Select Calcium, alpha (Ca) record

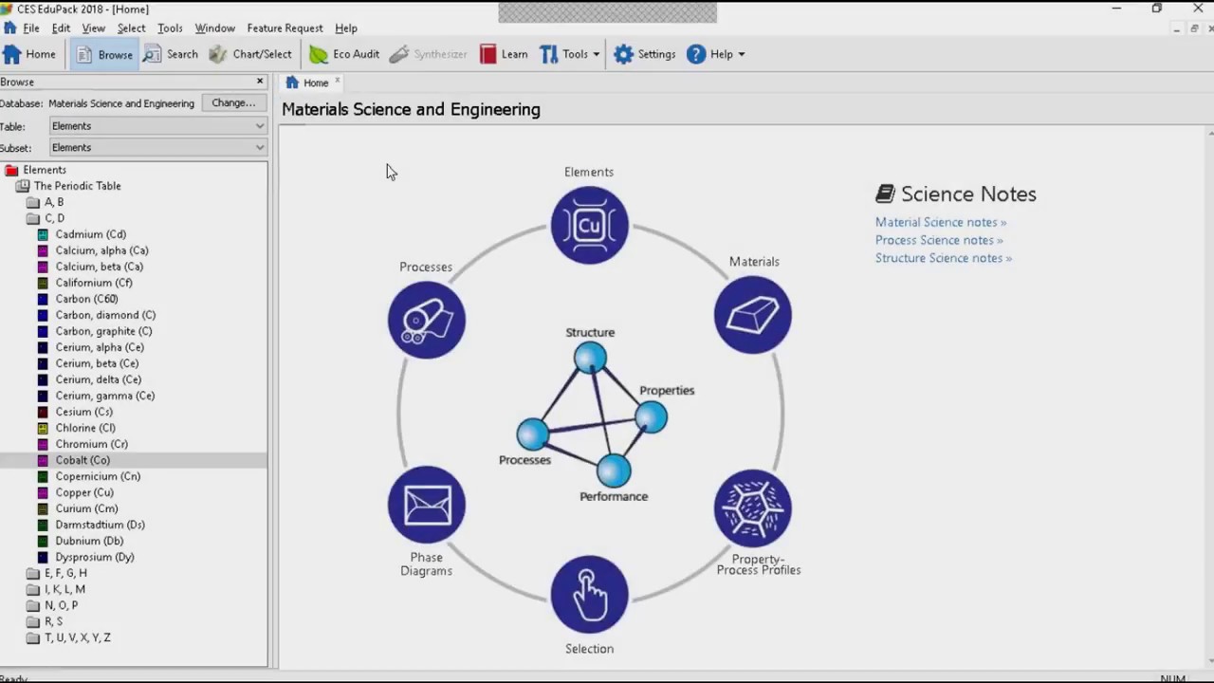[x=101, y=250]
